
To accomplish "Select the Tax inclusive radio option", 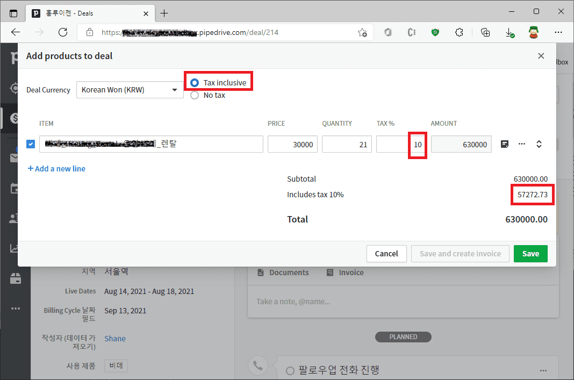I will (x=195, y=83).
